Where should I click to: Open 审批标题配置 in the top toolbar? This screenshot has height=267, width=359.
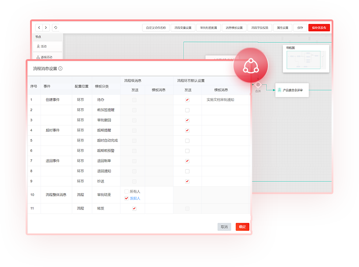tap(209, 27)
